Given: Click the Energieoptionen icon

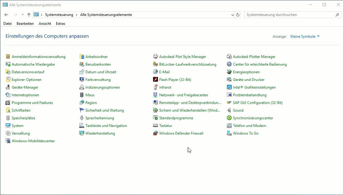Looking at the screenshot, I should pyautogui.click(x=229, y=72).
